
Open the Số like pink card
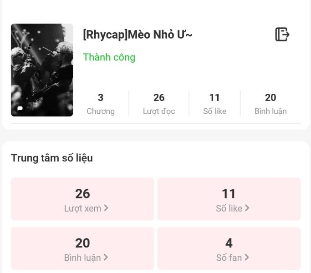click(229, 199)
